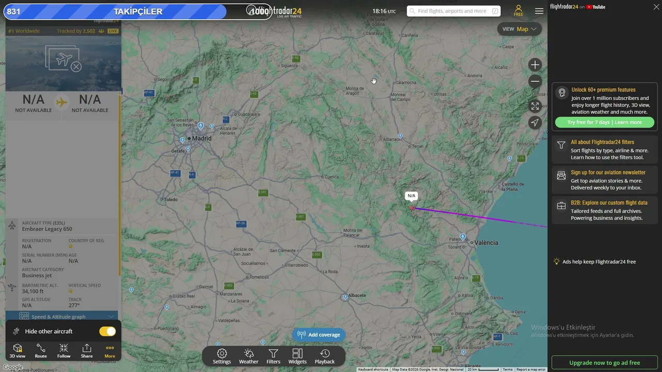Open the Widgets panel

297,356
